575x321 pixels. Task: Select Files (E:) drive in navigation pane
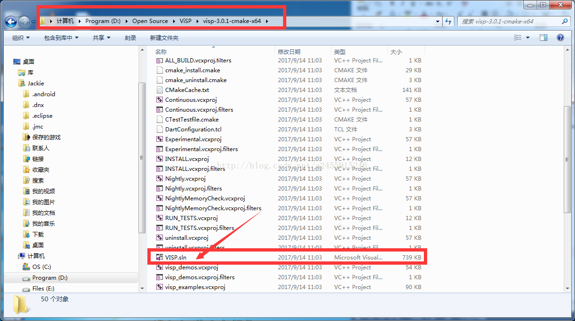[43, 288]
